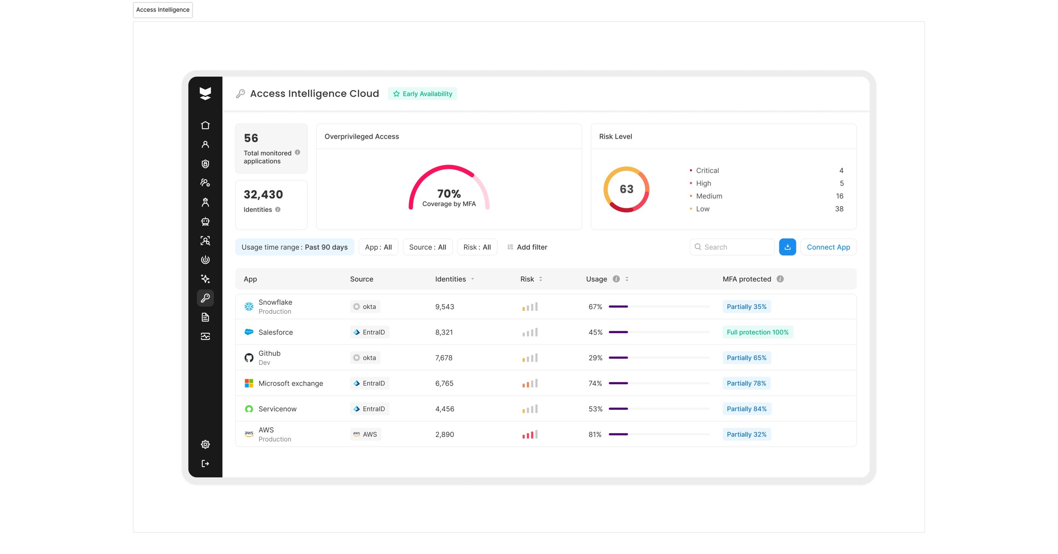Screen dimensions: 1058x554
Task: Click the Connect App button
Action: [828, 247]
